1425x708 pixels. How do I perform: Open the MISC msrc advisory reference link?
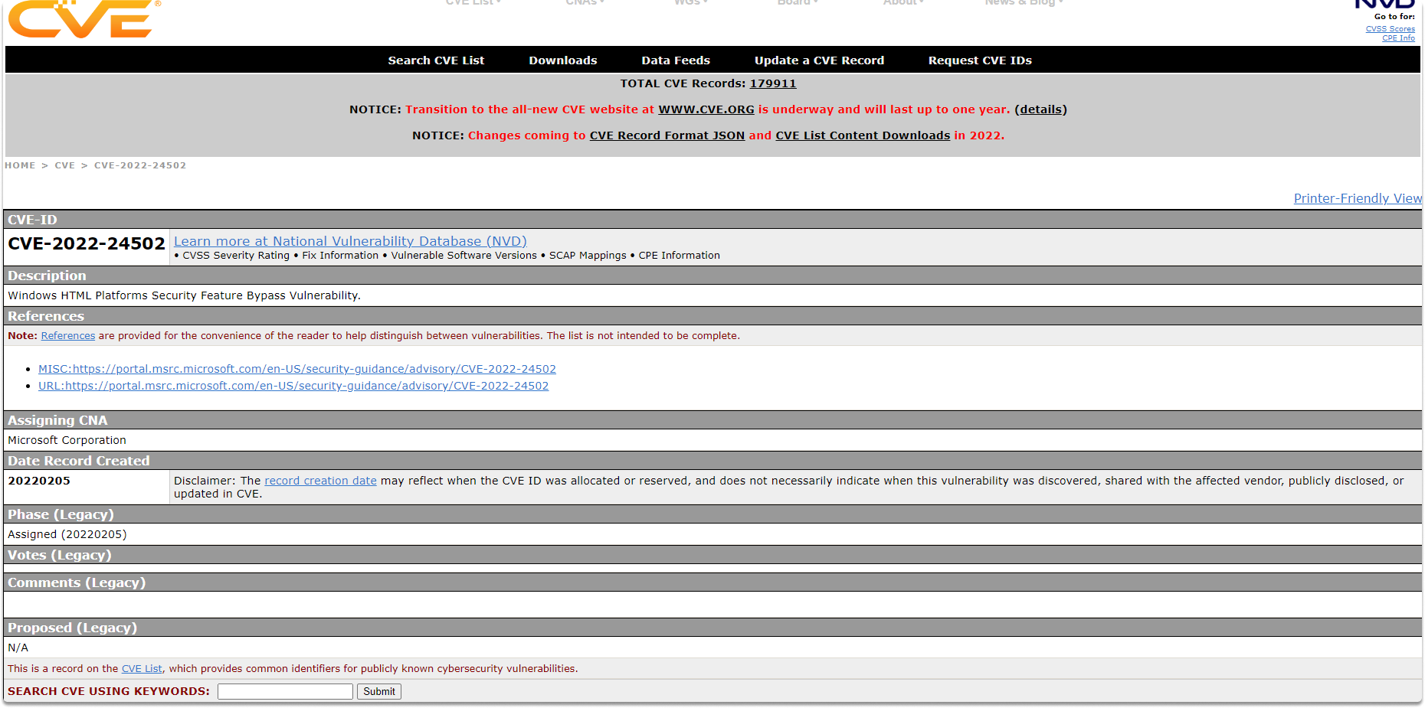(297, 369)
